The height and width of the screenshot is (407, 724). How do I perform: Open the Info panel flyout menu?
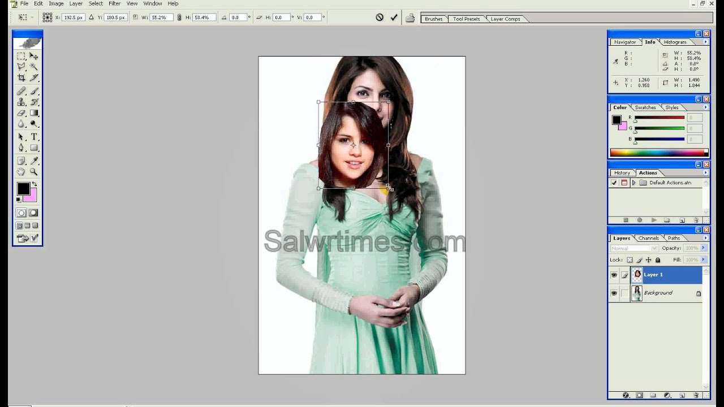pos(705,42)
